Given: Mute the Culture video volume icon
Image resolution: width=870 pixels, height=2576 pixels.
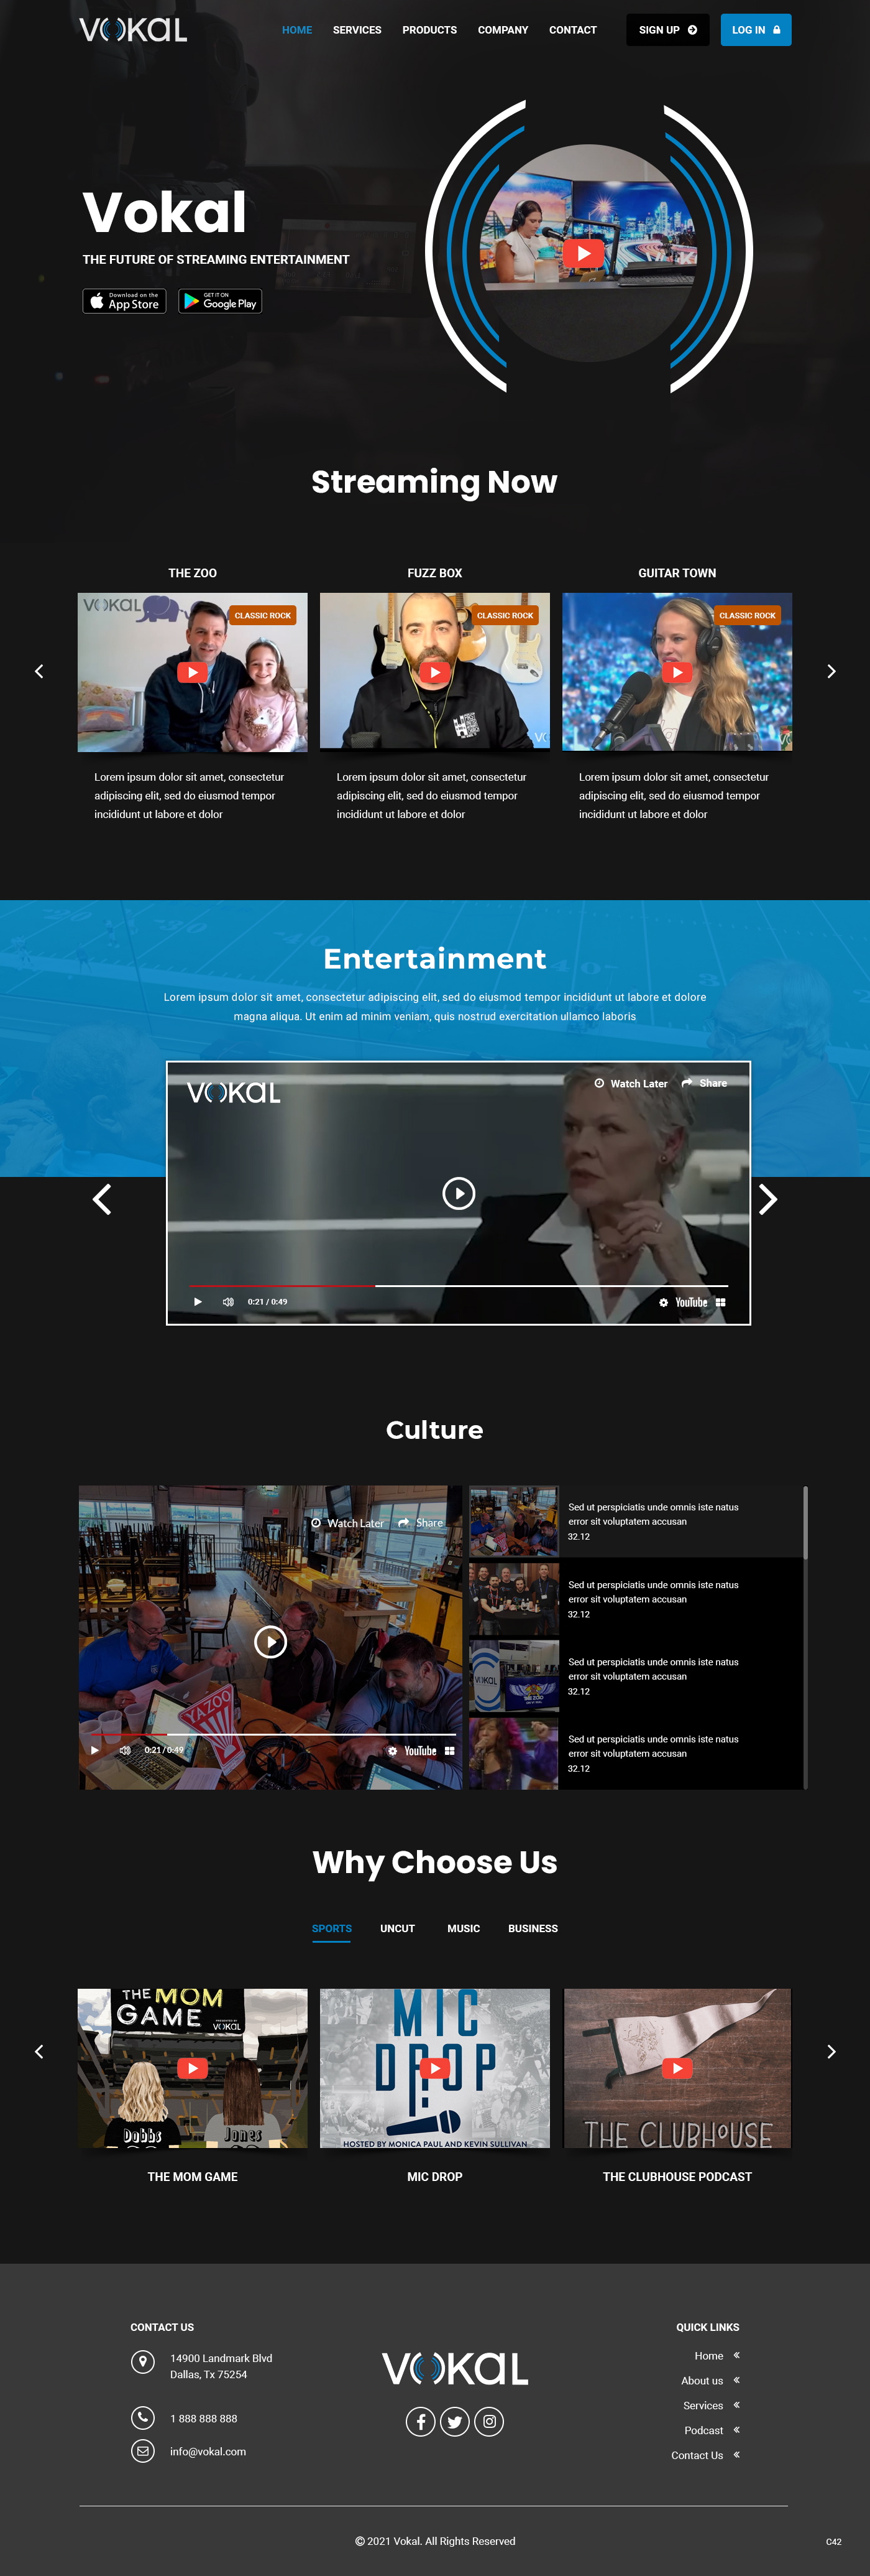Looking at the screenshot, I should 125,1750.
